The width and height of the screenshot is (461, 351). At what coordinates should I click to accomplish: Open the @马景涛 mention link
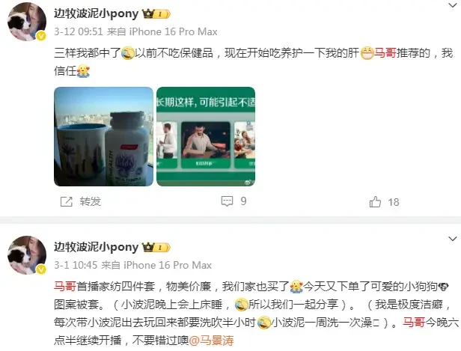coord(211,341)
